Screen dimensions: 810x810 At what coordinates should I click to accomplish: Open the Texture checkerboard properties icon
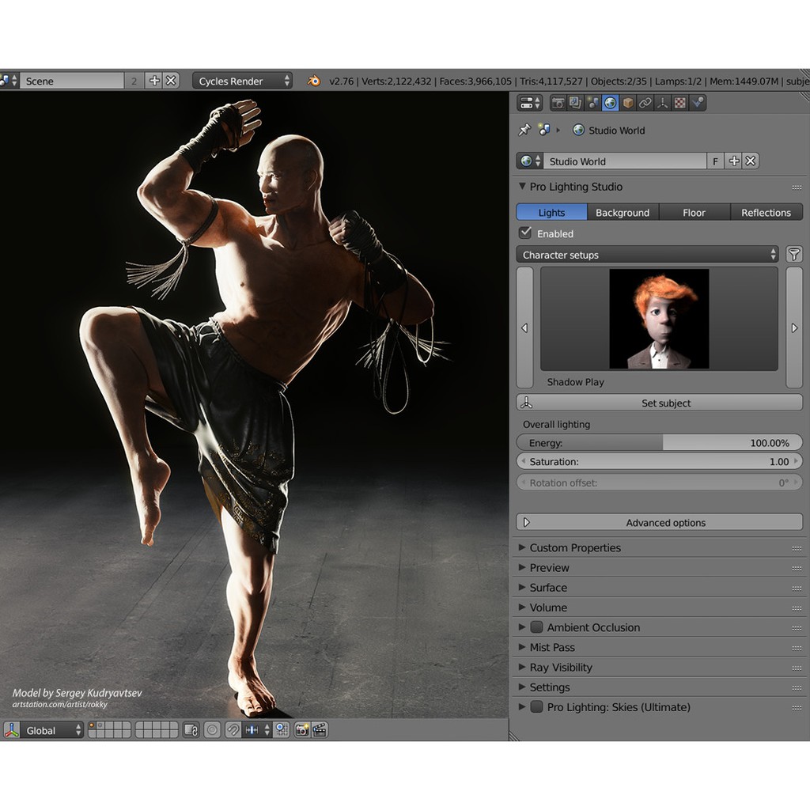click(x=680, y=103)
